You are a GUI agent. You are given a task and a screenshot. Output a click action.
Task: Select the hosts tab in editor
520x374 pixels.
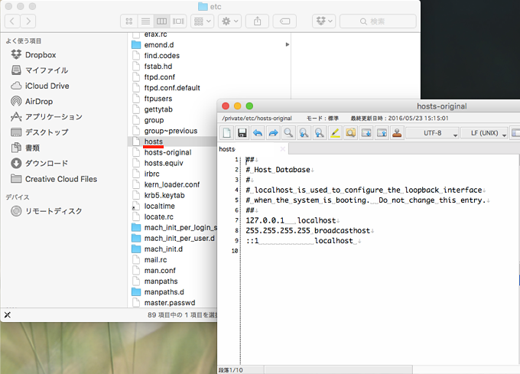click(252, 149)
